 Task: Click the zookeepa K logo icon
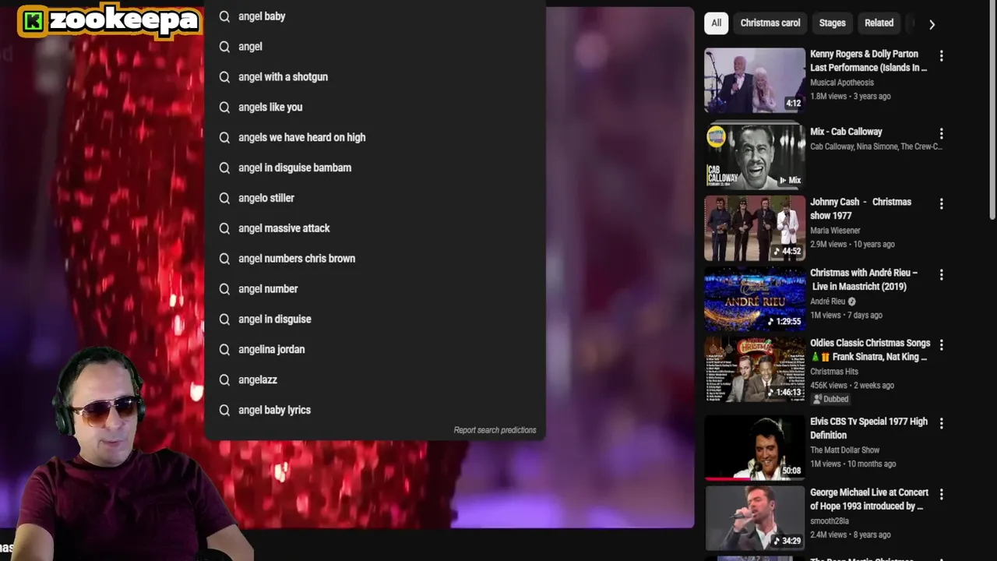point(33,21)
